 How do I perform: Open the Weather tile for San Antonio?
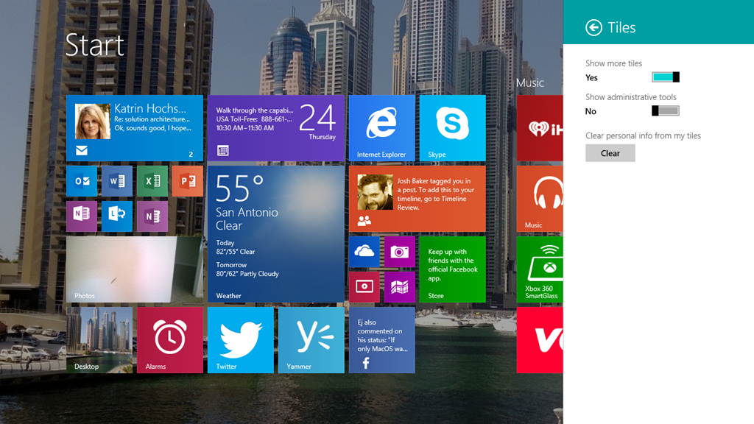(x=276, y=234)
